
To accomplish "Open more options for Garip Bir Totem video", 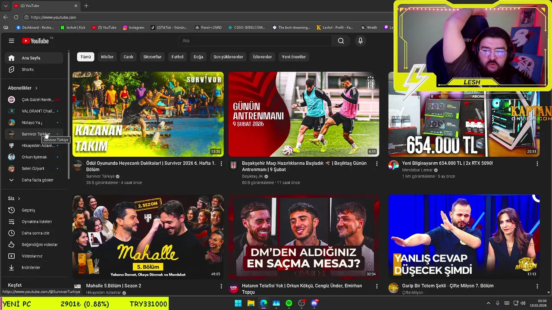I will pos(537,286).
